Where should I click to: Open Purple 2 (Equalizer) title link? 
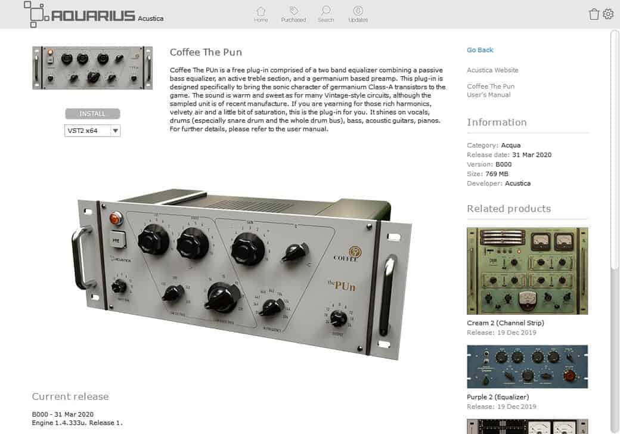(x=498, y=397)
